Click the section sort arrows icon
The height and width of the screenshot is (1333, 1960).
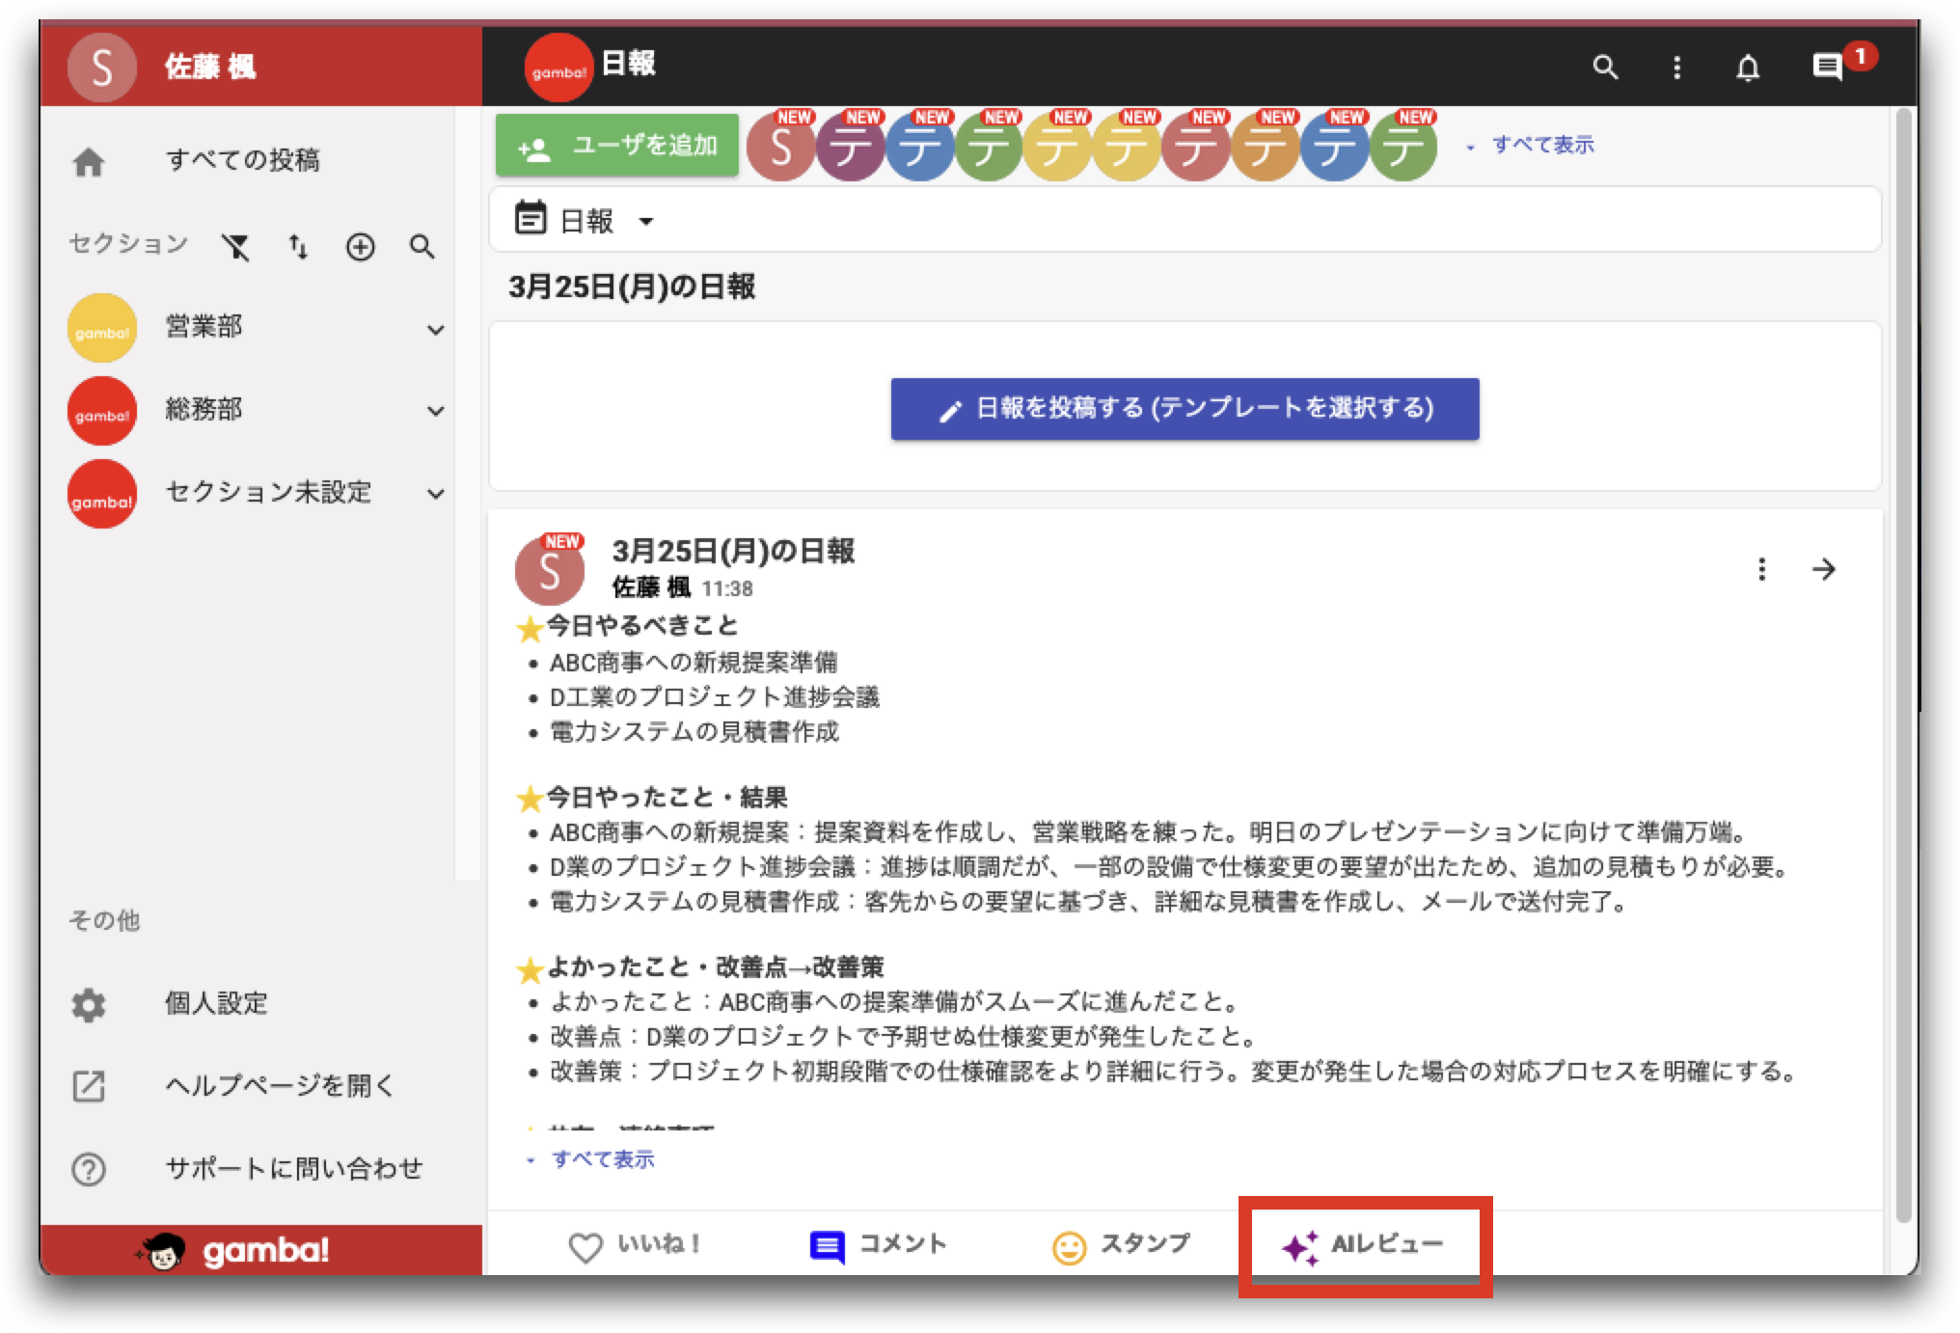click(298, 247)
